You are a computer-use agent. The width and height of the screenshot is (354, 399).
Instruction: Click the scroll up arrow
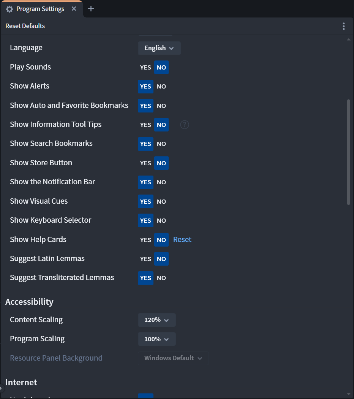pos(349,40)
